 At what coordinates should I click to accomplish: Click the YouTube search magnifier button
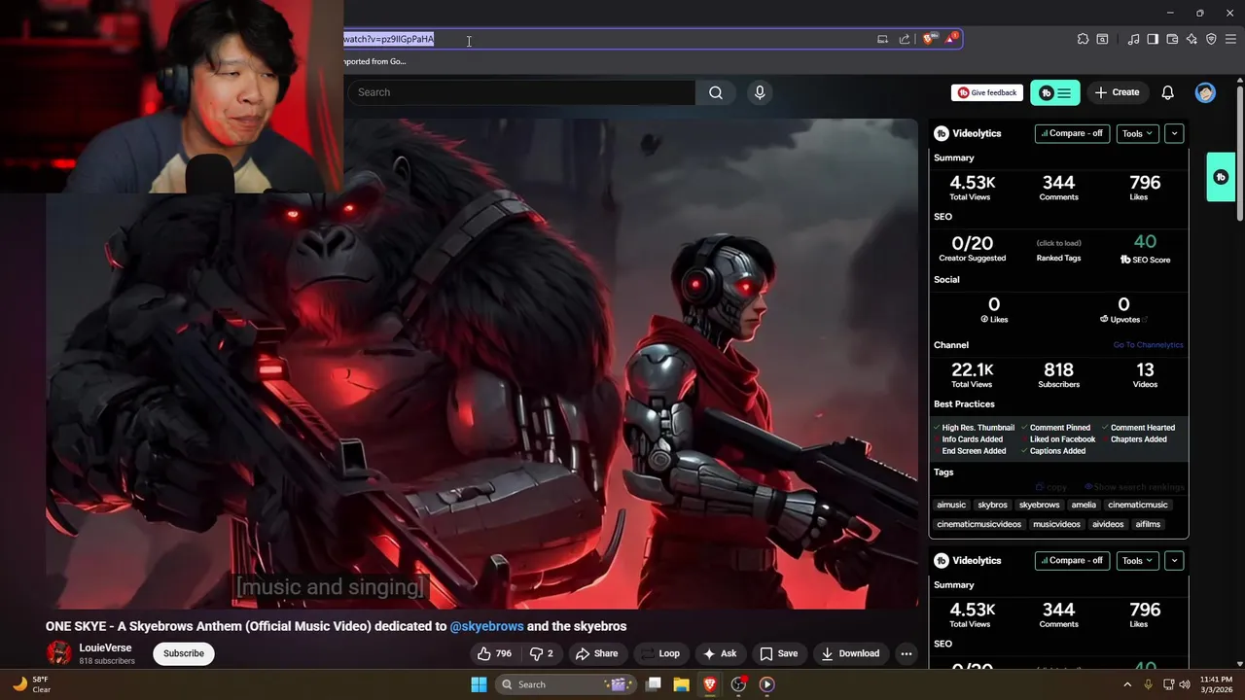(716, 92)
